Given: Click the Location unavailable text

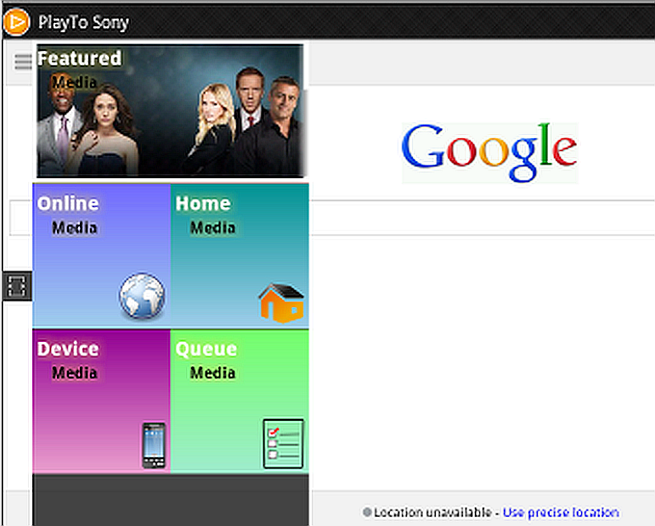Looking at the screenshot, I should [x=432, y=512].
